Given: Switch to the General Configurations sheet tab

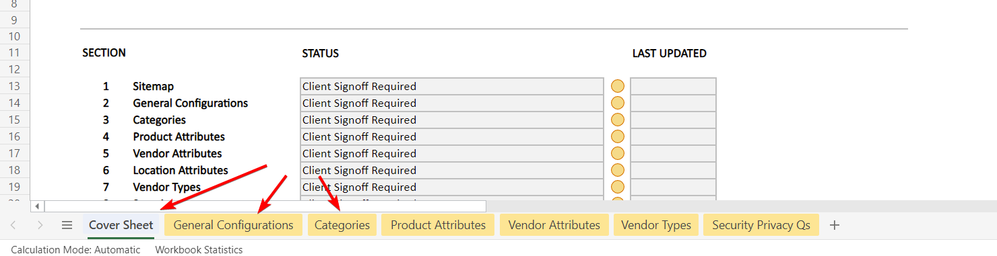Looking at the screenshot, I should 234,225.
